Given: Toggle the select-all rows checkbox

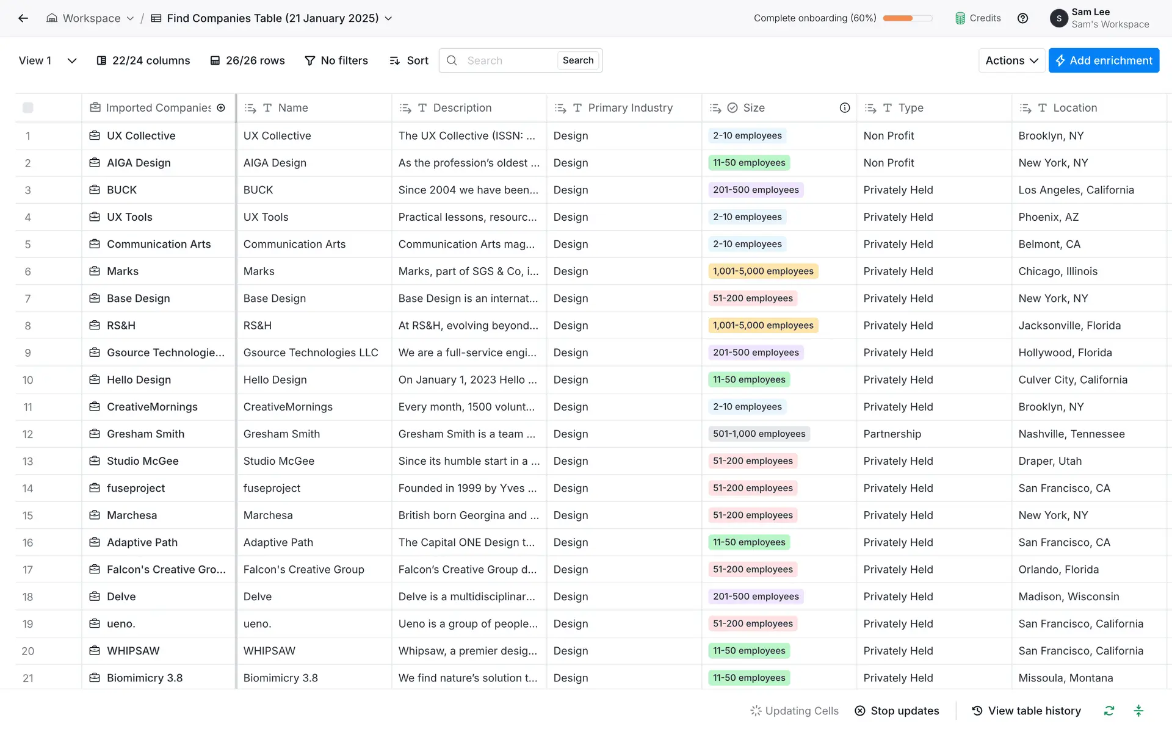Looking at the screenshot, I should pos(28,108).
